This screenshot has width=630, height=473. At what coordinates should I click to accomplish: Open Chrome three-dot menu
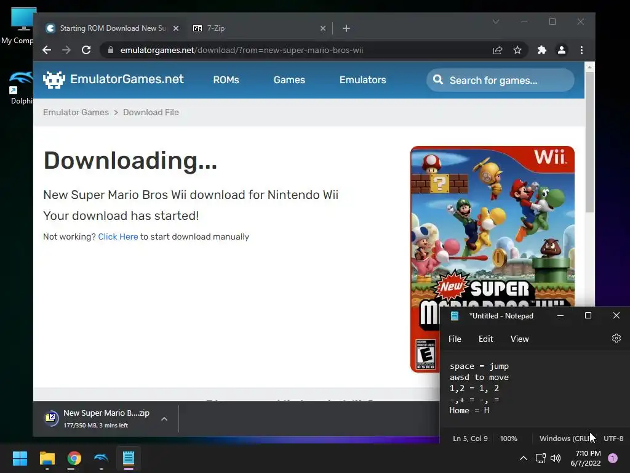click(x=581, y=50)
